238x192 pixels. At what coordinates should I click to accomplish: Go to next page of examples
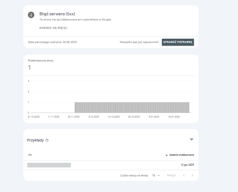pyautogui.click(x=192, y=175)
